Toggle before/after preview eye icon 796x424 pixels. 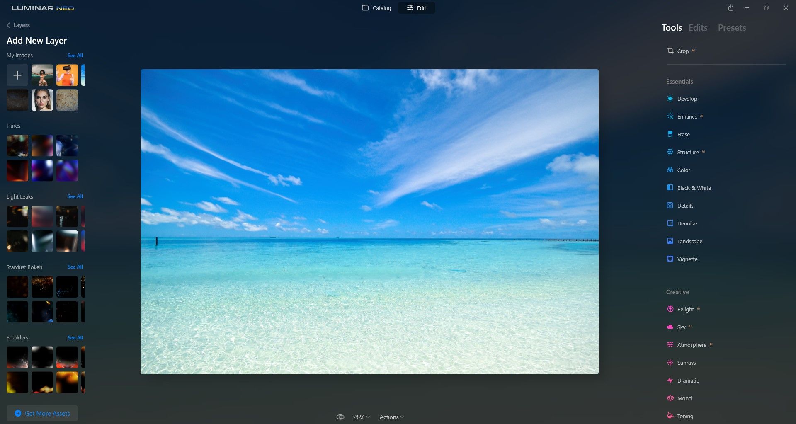pos(340,417)
